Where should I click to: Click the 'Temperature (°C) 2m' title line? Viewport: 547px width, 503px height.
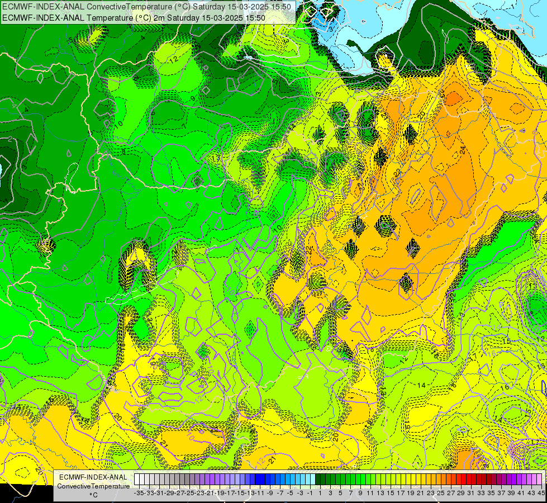[x=134, y=18]
